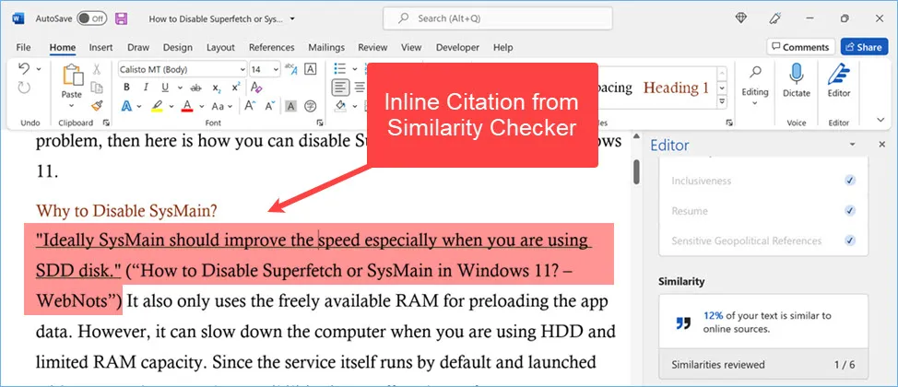Click the Text Effects blue A icon
This screenshot has width=898, height=387.
click(126, 106)
